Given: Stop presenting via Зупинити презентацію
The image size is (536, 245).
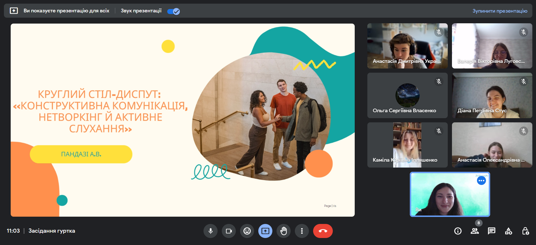Looking at the screenshot, I should point(499,11).
